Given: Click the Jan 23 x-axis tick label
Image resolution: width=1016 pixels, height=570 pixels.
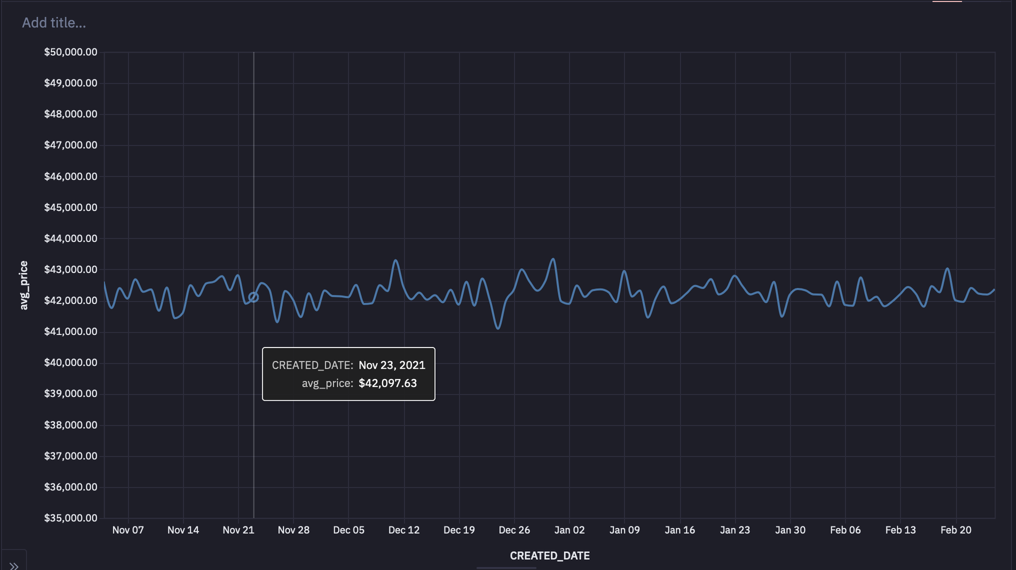Looking at the screenshot, I should 735,530.
